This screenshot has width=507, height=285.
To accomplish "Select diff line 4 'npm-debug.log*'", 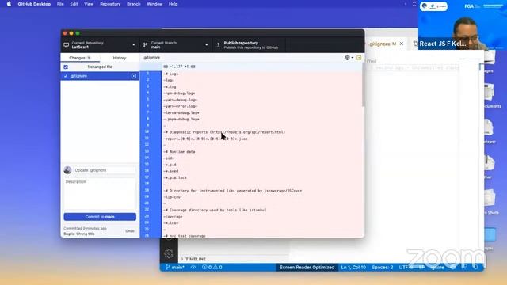I will (x=179, y=93).
